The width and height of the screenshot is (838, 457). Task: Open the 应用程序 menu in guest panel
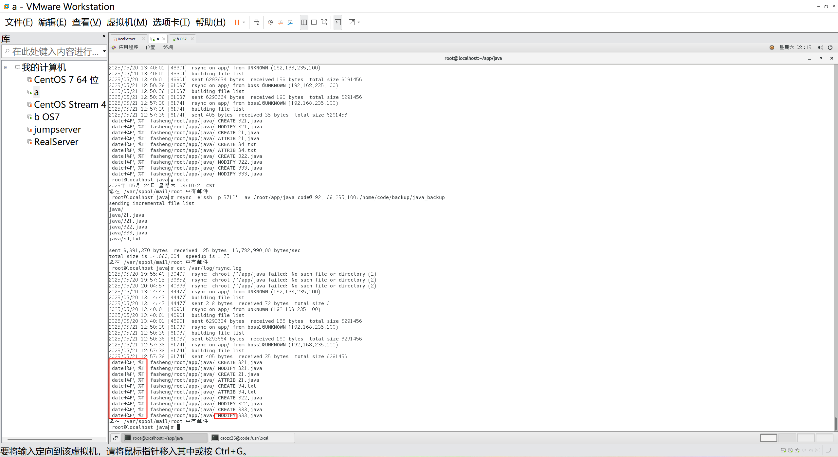click(x=128, y=47)
